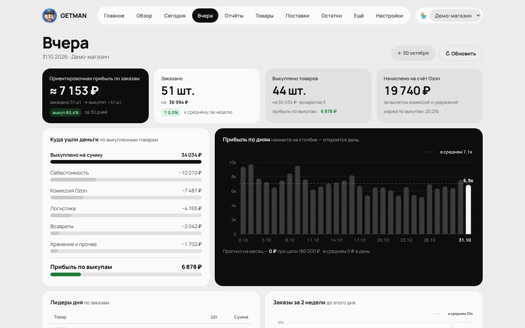Click the Выкуплено товаров card

[x=318, y=96]
